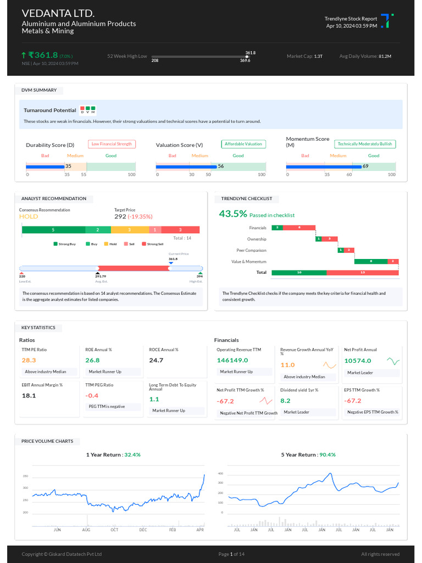Click the Strong Buy legend square

pos(55,244)
